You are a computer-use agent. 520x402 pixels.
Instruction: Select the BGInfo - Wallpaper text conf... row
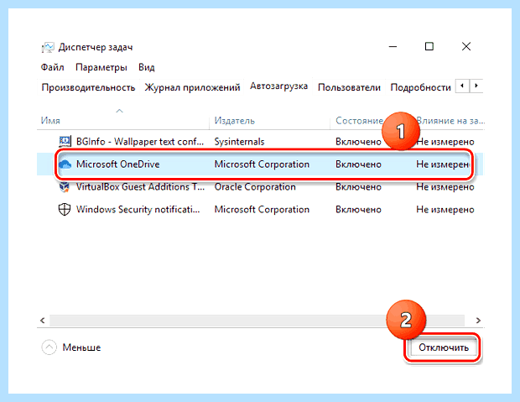pos(261,142)
